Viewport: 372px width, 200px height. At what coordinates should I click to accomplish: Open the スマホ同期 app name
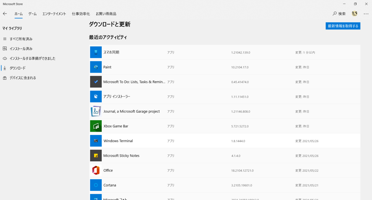[x=111, y=52]
